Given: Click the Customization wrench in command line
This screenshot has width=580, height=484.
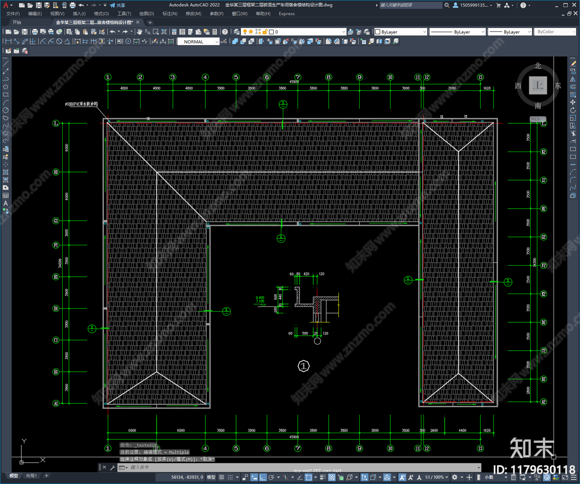Looking at the screenshot, I should (x=112, y=467).
